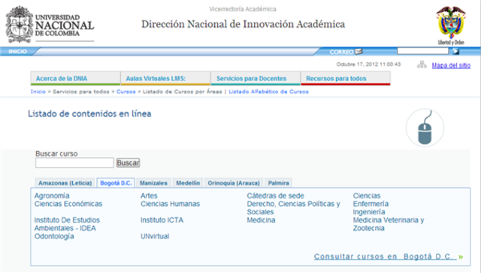Open the Mapa del sitio link
481x273 pixels.
pos(451,65)
